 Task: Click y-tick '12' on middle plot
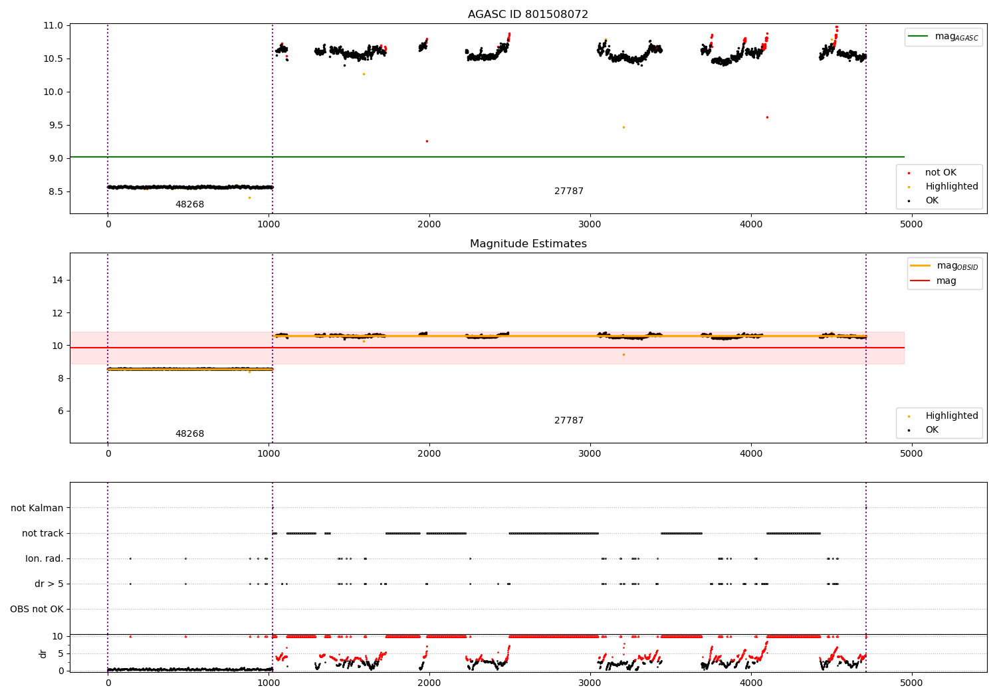58,312
